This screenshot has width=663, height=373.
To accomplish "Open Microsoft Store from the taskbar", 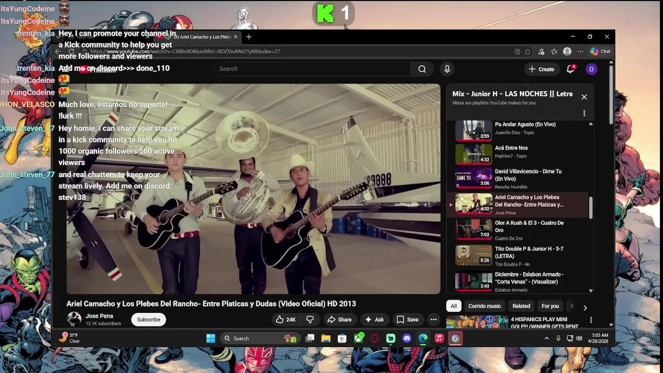I will (x=342, y=338).
